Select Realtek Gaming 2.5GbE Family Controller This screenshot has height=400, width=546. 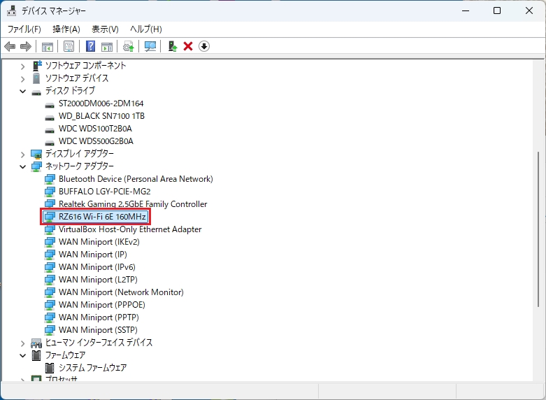[x=133, y=204]
